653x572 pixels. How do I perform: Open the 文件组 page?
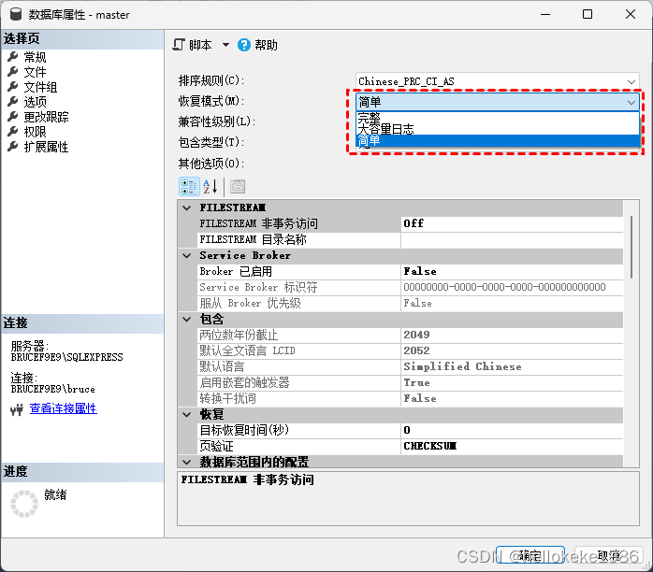40,87
